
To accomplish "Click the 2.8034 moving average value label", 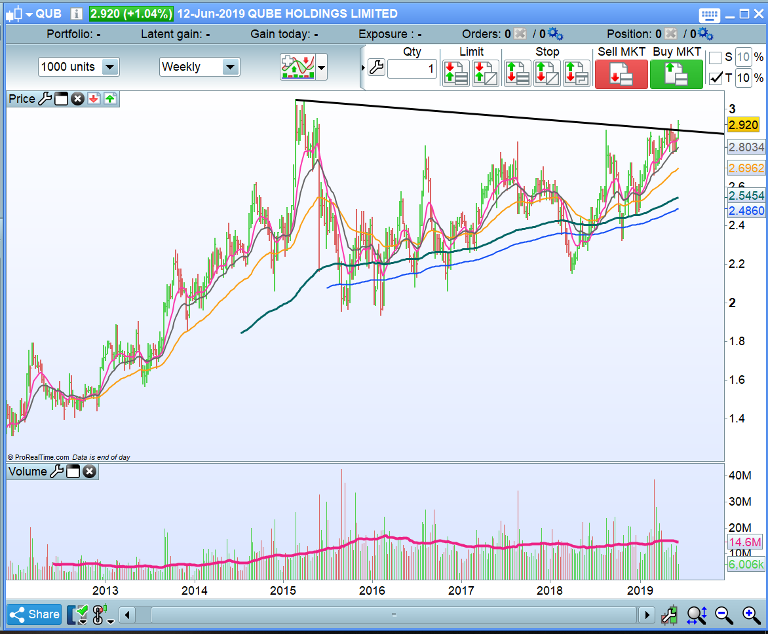I will (x=746, y=147).
